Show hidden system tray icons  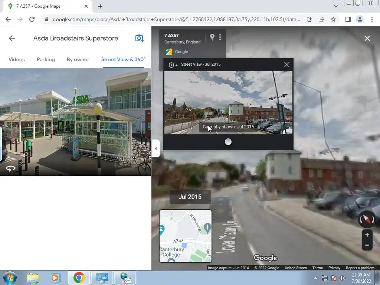pyautogui.click(x=315, y=278)
